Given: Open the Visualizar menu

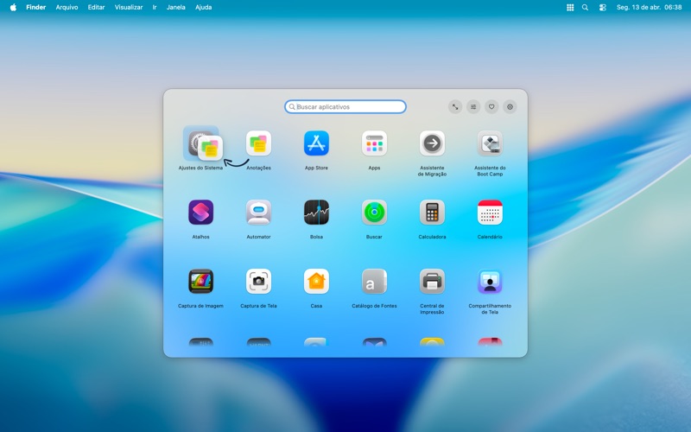Looking at the screenshot, I should click(x=129, y=7).
